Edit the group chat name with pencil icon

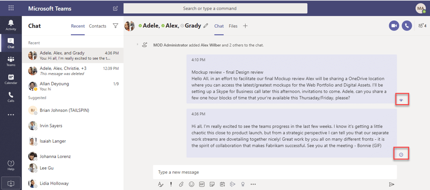pos(206,26)
